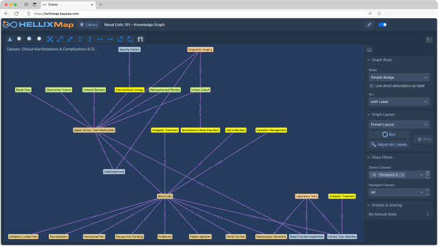Open the Node style 'Simple Badge' dropdown

click(399, 77)
